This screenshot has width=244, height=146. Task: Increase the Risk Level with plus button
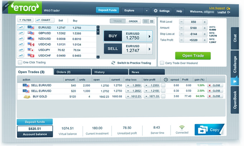point(205,22)
